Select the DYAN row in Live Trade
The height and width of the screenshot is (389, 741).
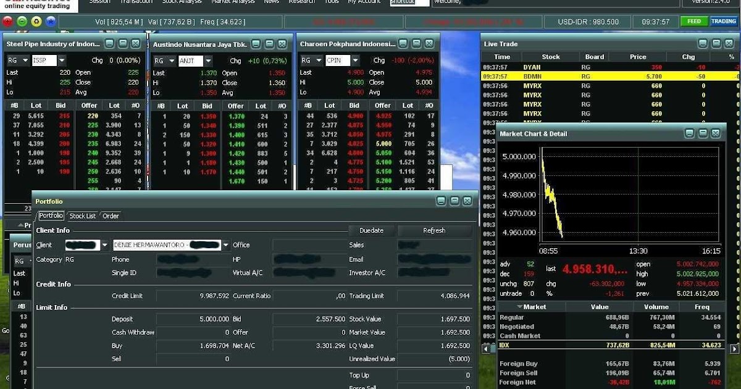click(x=610, y=67)
